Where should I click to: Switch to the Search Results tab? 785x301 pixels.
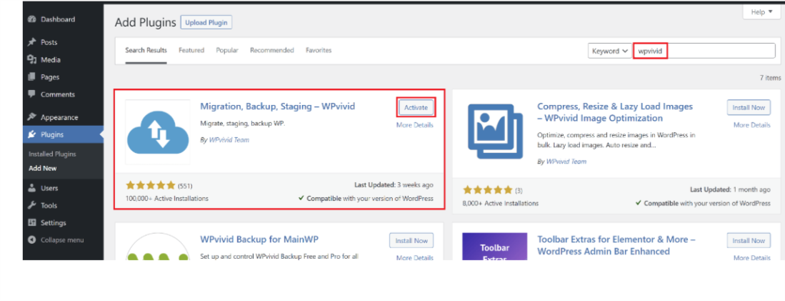(x=146, y=51)
